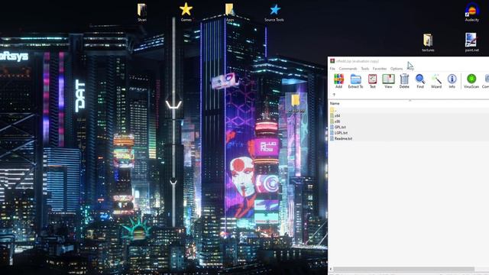Select the parent '..' folder row
This screenshot has height=275, width=489.
coord(409,110)
